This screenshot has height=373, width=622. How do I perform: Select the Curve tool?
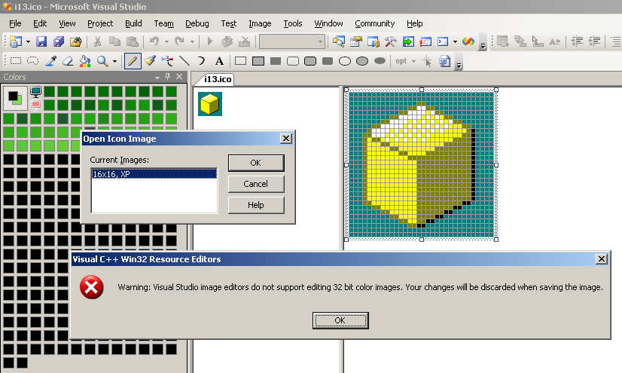pos(202,61)
